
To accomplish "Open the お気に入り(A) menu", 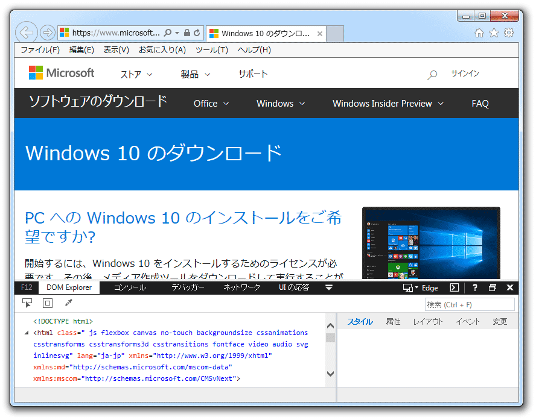I will pyautogui.click(x=162, y=50).
